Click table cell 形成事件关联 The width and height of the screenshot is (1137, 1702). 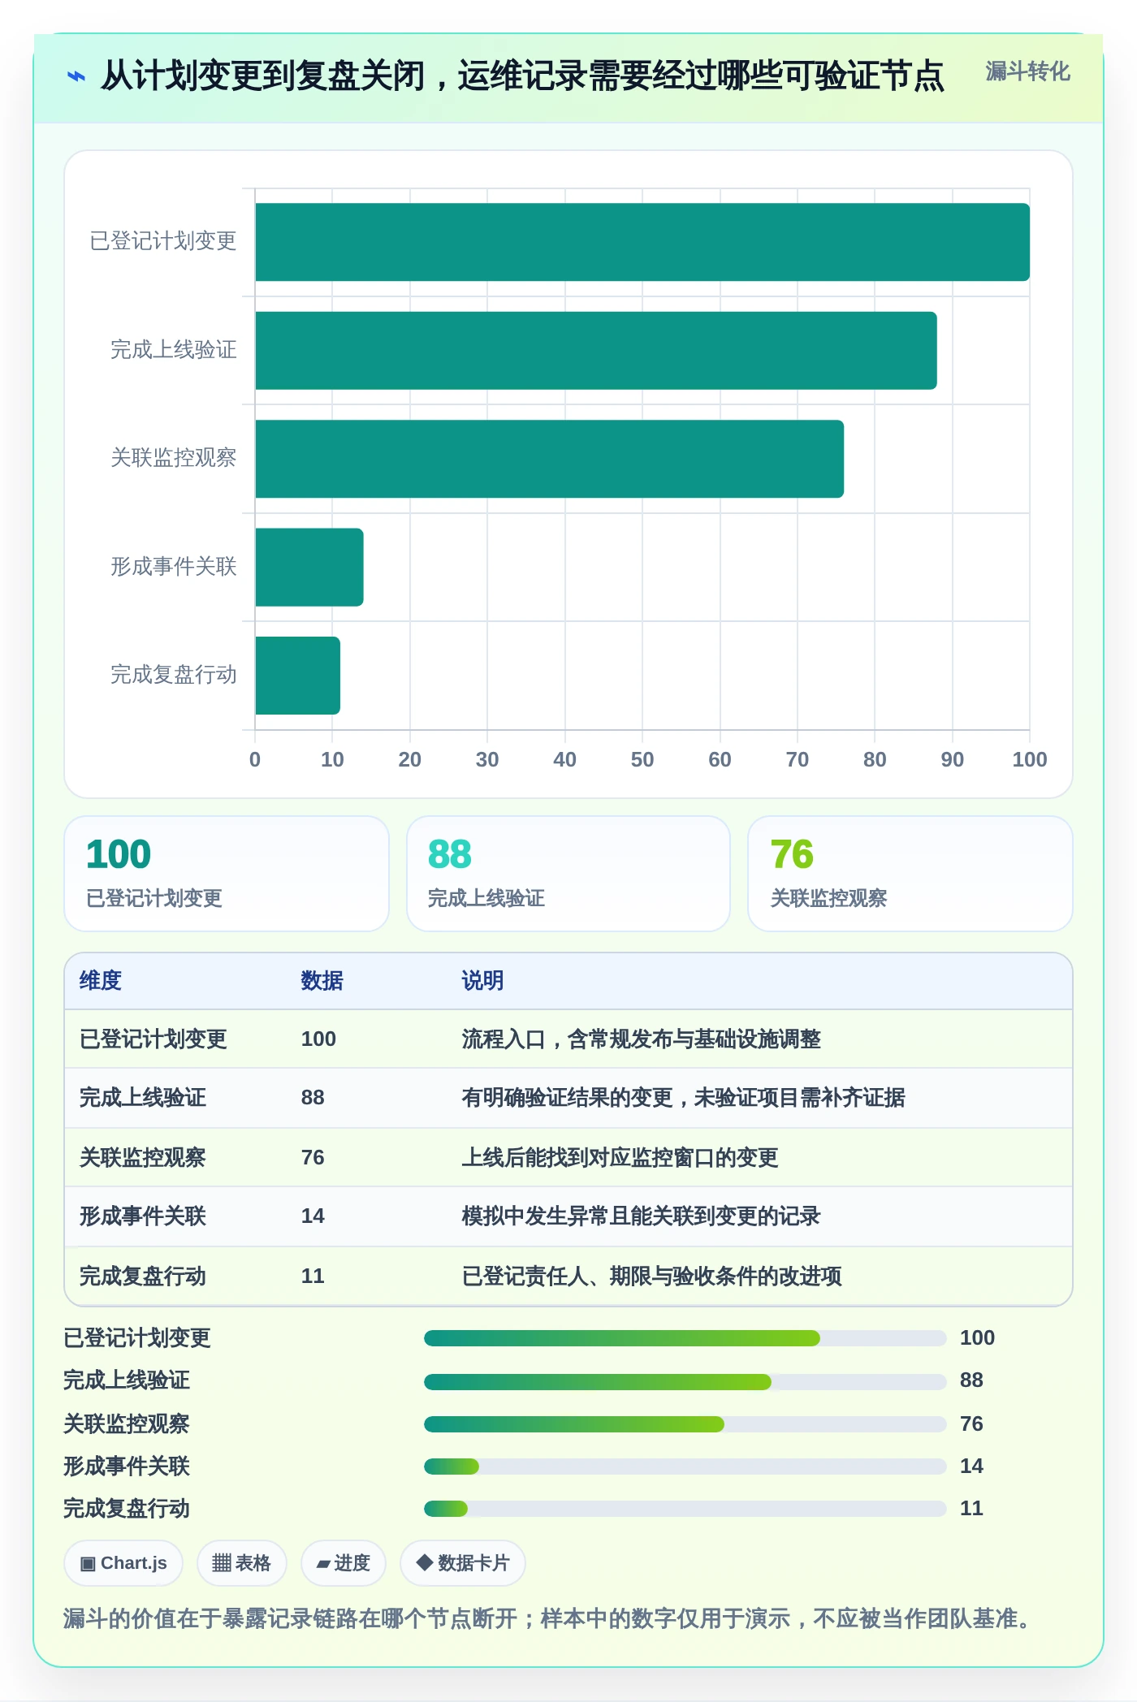click(x=143, y=1216)
